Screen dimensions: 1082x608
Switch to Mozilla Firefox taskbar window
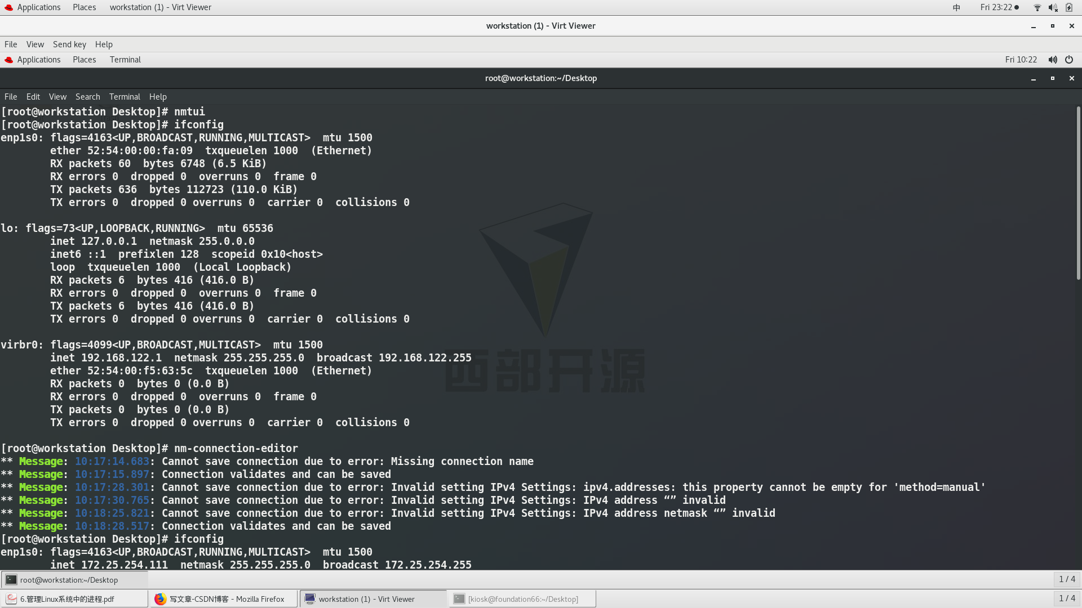coord(223,599)
